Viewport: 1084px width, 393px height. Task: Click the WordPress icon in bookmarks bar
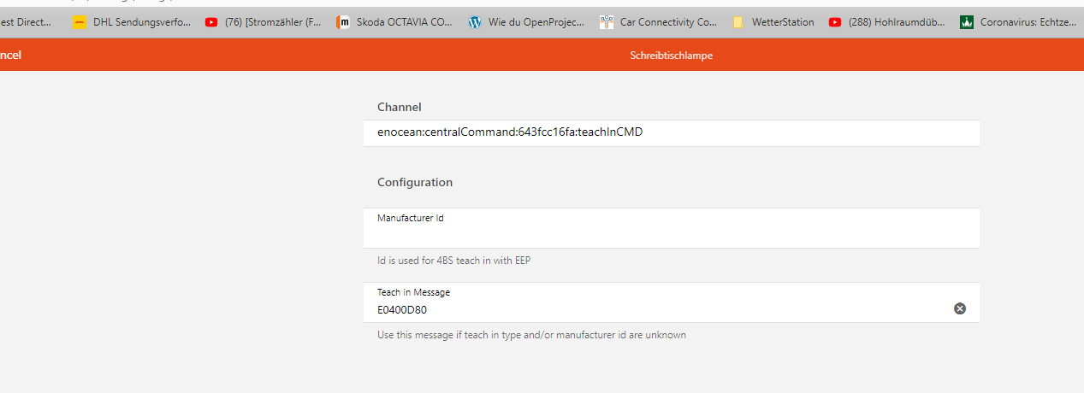pyautogui.click(x=475, y=23)
